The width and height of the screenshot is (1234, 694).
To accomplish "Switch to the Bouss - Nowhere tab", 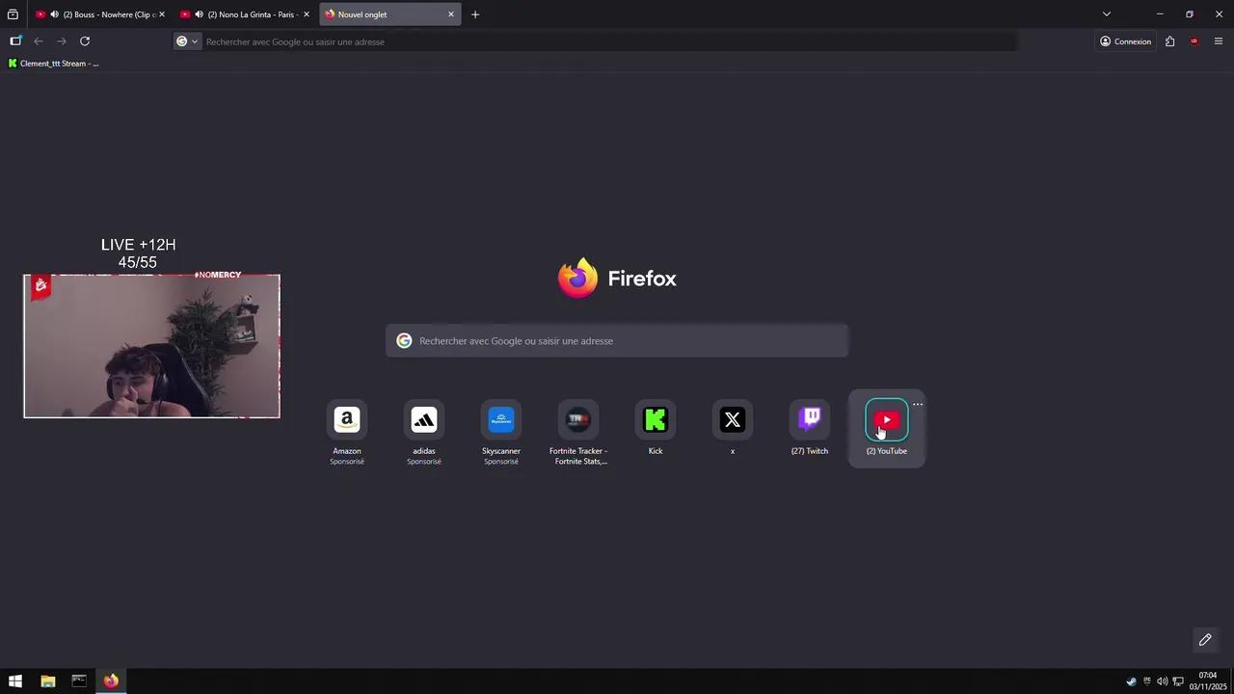I will [x=100, y=14].
